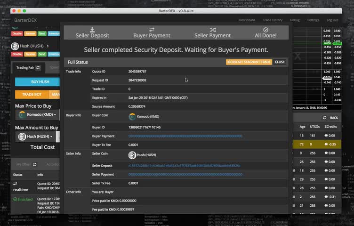Image resolution: width=354 pixels, height=226 pixels.
Task: Go to the Dashboard menu item
Action: 247,20
